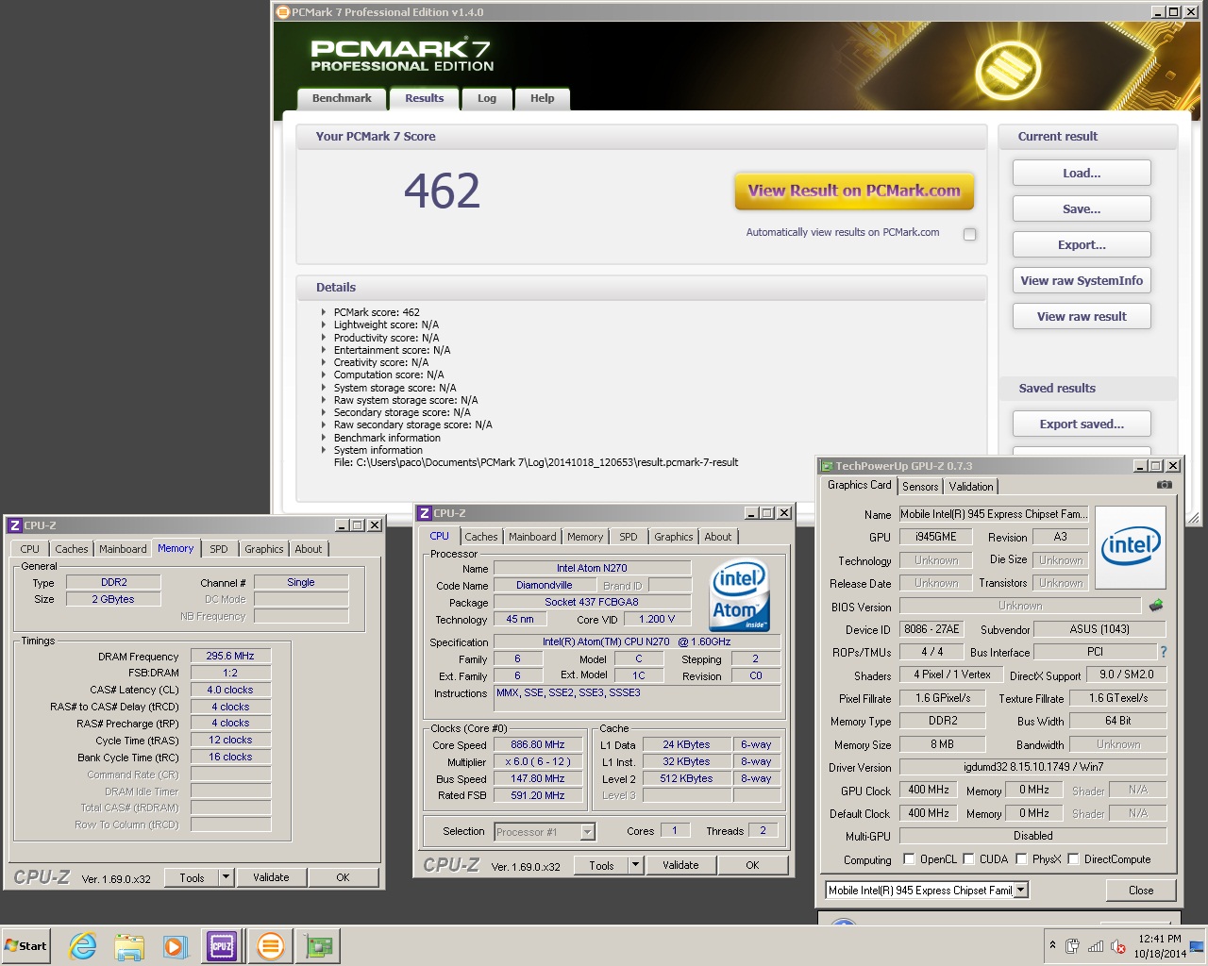
Task: Open Tools dropdown arrow in CPU-Z Memory window
Action: coord(226,877)
